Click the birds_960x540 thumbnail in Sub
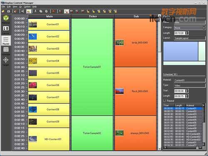The image size is (208, 156). coord(119,42)
